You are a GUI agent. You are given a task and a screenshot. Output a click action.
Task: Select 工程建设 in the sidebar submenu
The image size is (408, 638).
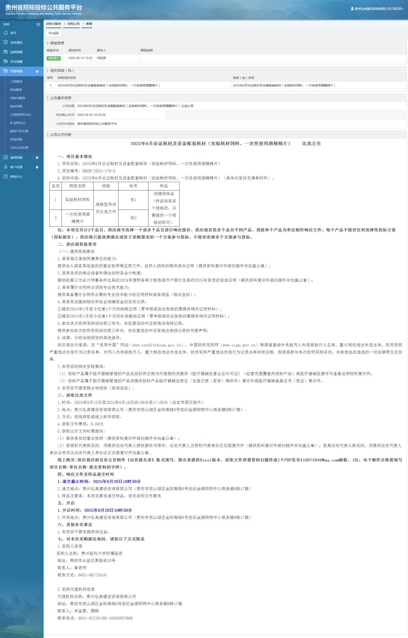tap(16, 81)
